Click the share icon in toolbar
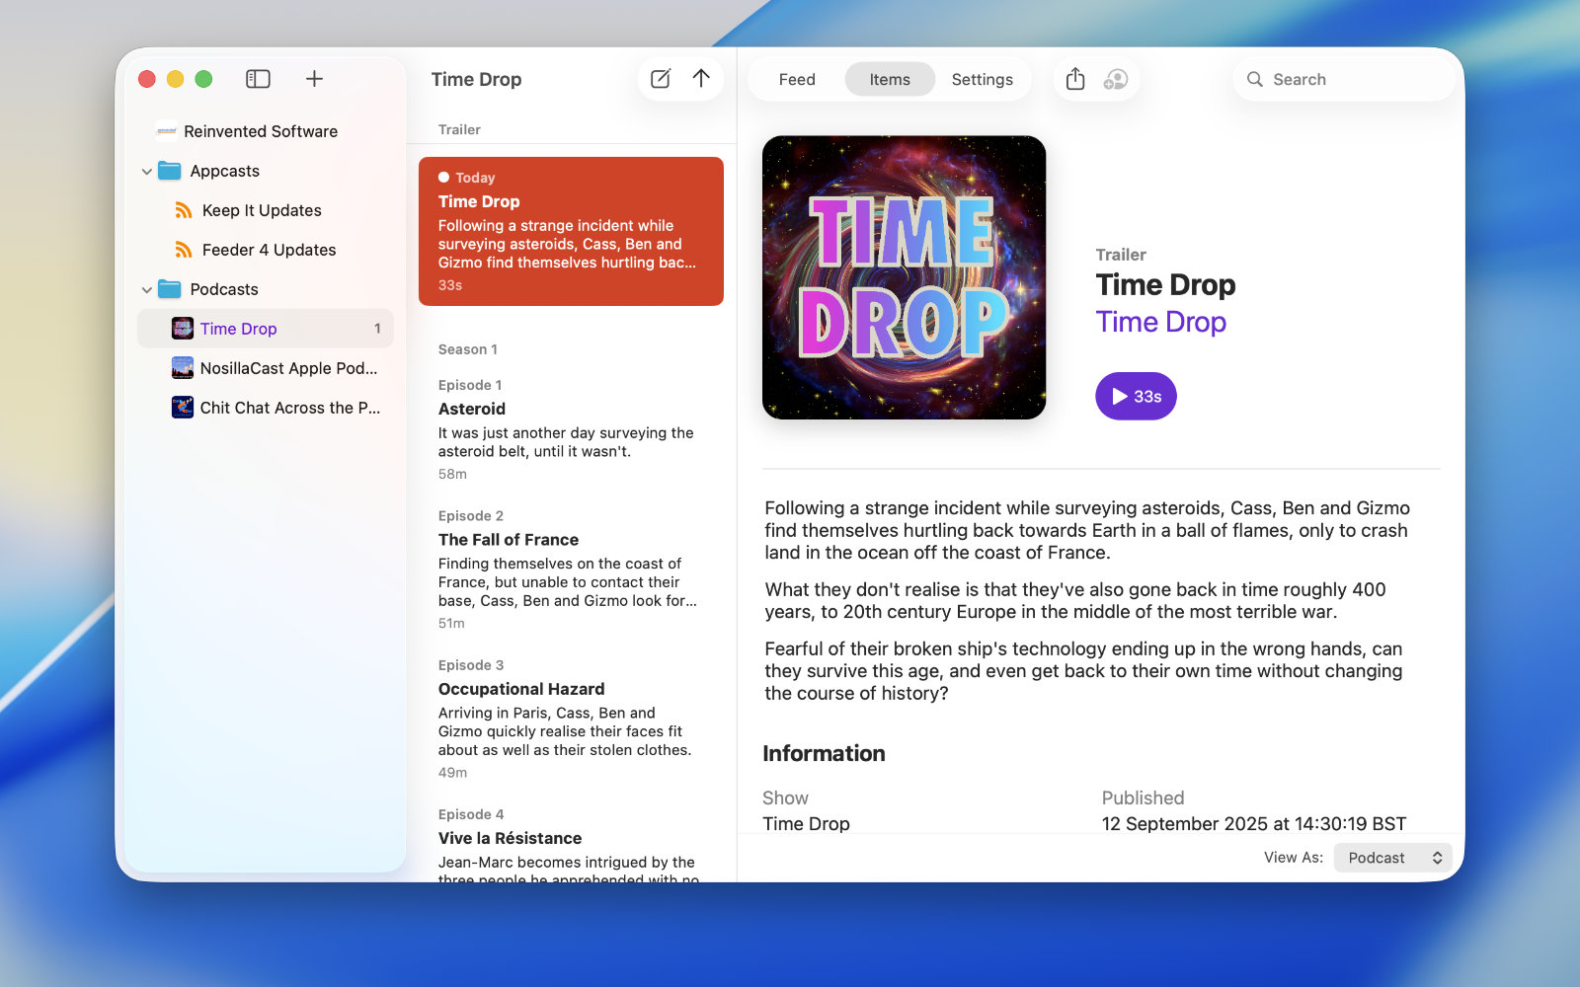This screenshot has width=1580, height=987. click(1075, 79)
